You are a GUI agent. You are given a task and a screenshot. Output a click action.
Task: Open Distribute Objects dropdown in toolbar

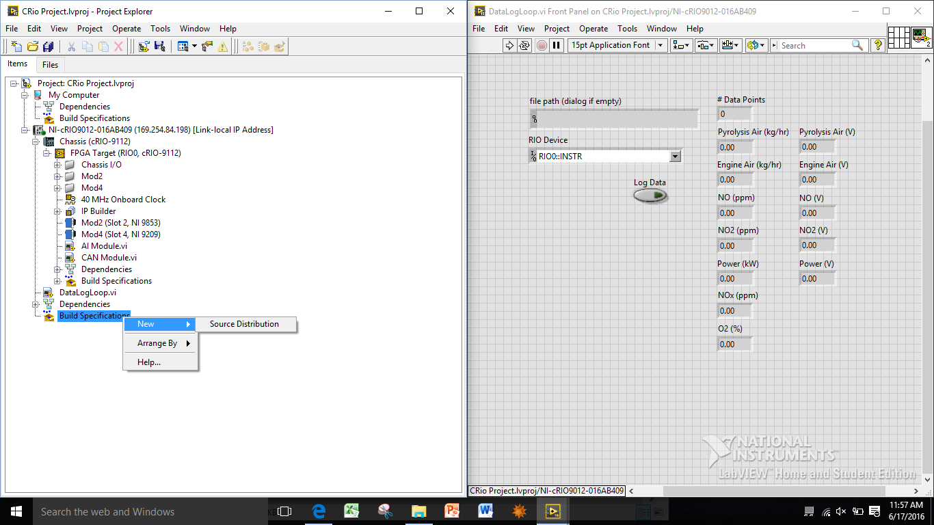706,45
